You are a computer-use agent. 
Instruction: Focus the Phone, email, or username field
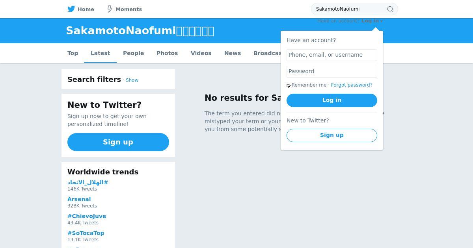coord(332,55)
